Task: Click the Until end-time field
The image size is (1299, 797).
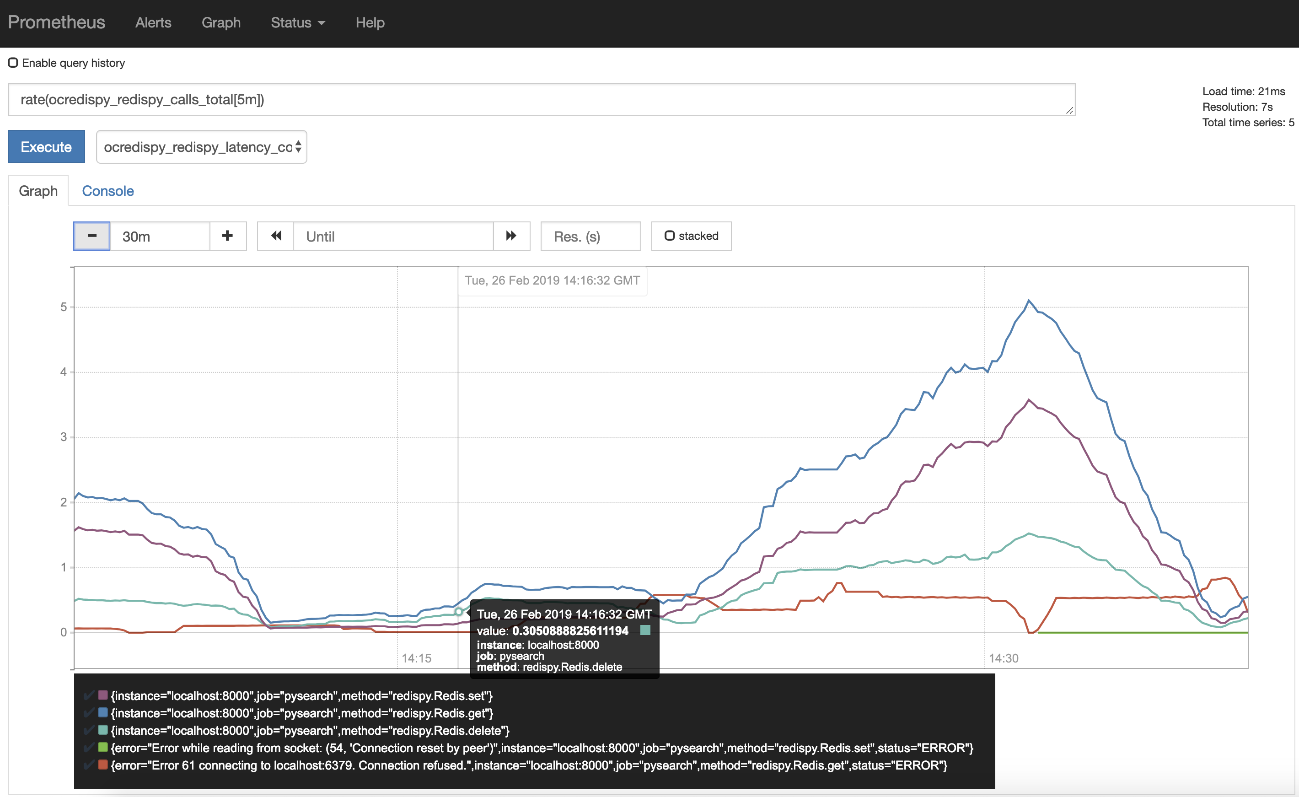Action: [x=393, y=236]
